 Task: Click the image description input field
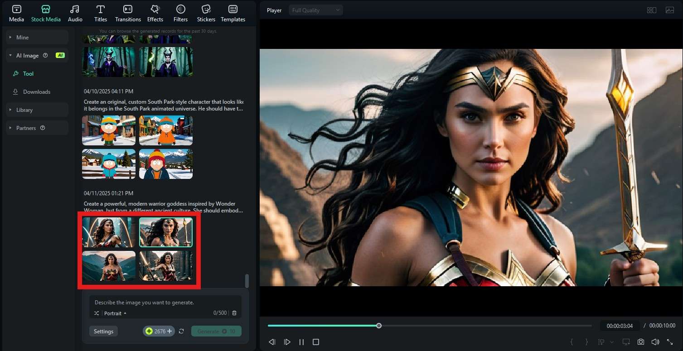(165, 303)
